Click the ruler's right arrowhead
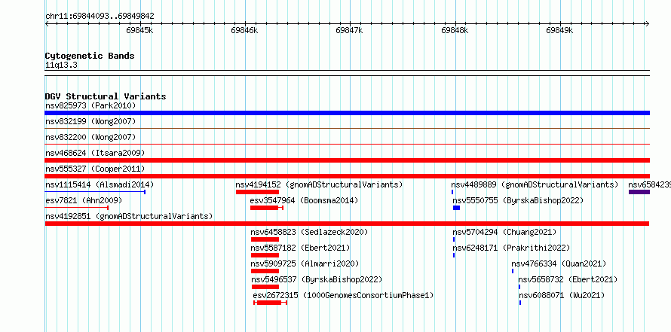 647,23
